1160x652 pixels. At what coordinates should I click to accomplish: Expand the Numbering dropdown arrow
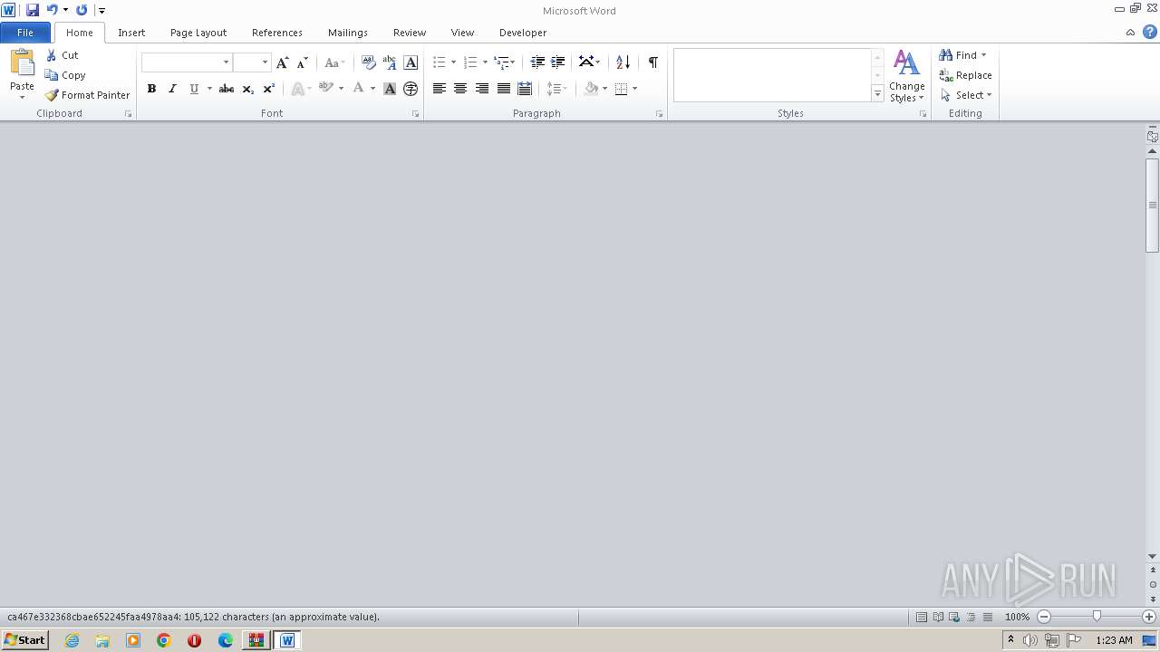pyautogui.click(x=485, y=62)
